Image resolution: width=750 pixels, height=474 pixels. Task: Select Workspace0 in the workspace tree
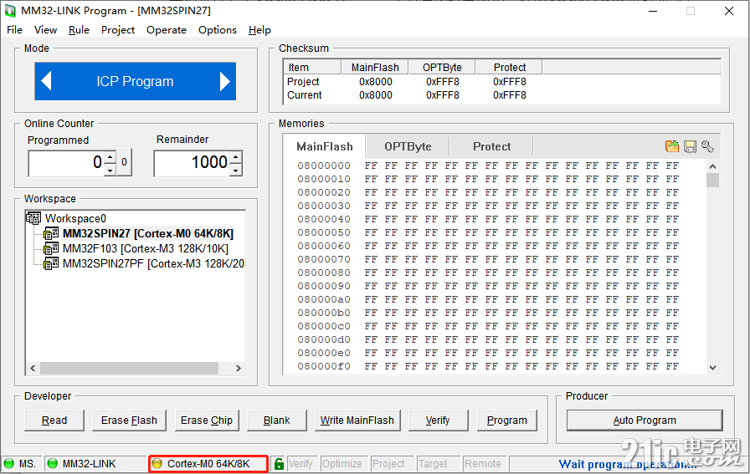(x=75, y=218)
